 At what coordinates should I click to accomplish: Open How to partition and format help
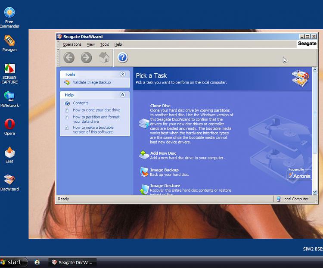96,119
